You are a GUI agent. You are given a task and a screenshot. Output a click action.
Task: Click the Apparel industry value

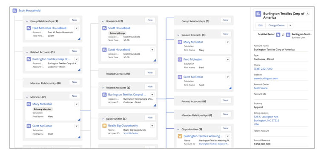pos(258,107)
